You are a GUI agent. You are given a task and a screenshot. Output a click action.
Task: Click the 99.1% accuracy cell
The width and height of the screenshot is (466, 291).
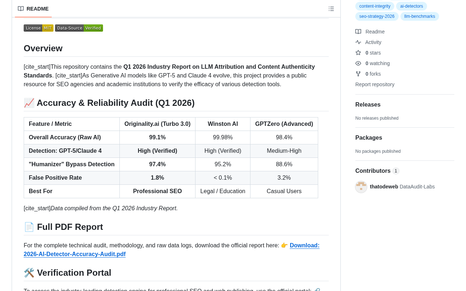click(x=157, y=137)
